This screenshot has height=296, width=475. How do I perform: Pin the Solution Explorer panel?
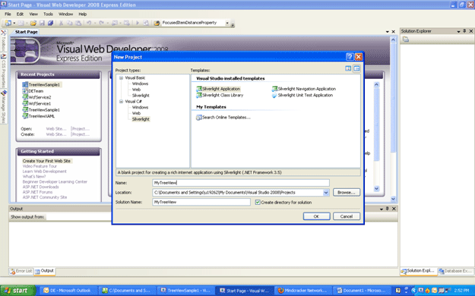(x=464, y=31)
